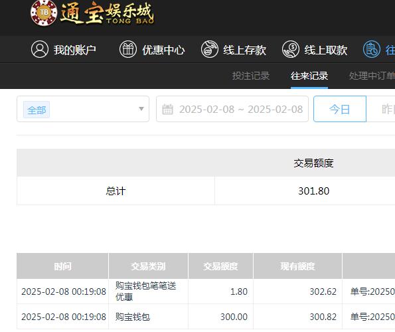The width and height of the screenshot is (395, 332).
Task: Click the Tong Bao casino logo
Action: tap(92, 13)
